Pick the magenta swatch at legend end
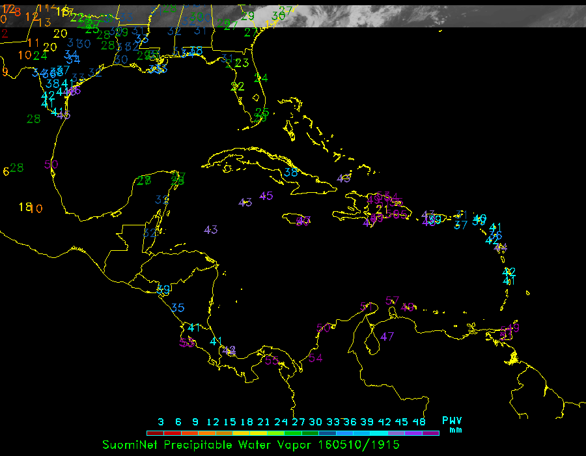 pos(431,433)
